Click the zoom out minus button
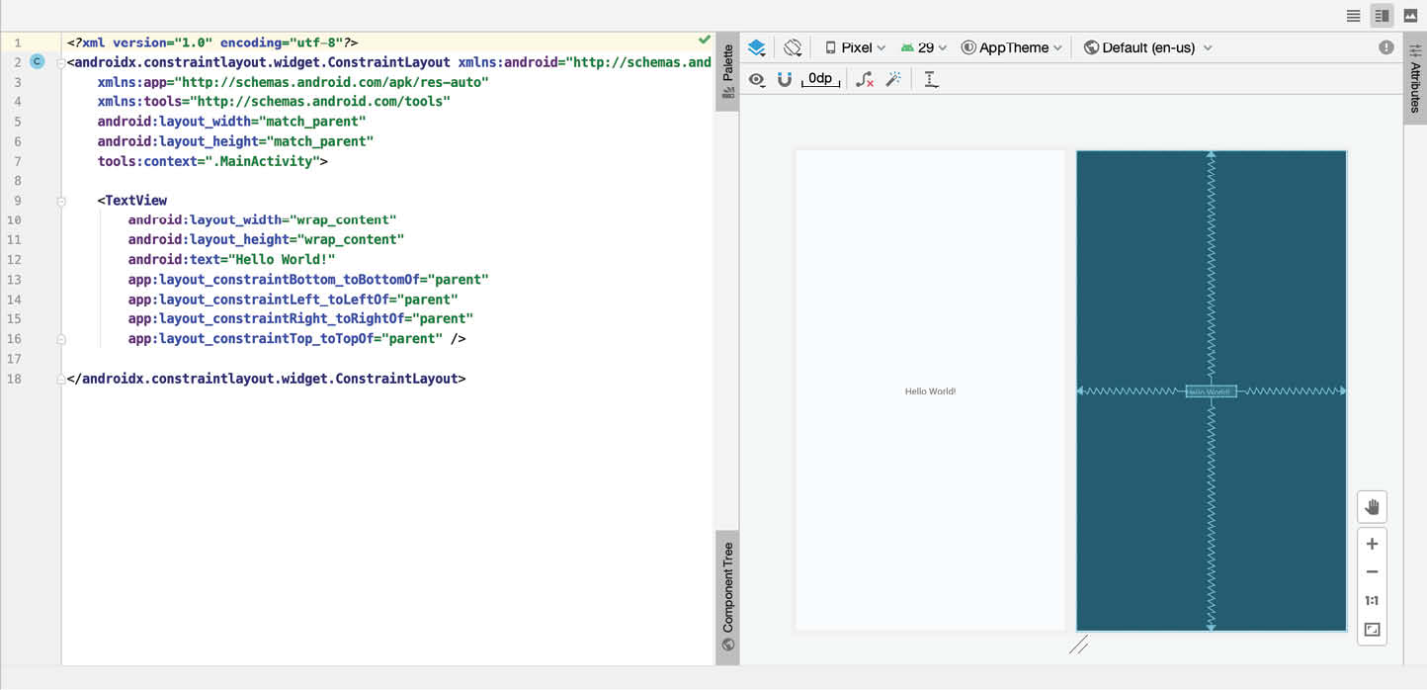Viewport: 1427px width, 690px height. (1372, 572)
